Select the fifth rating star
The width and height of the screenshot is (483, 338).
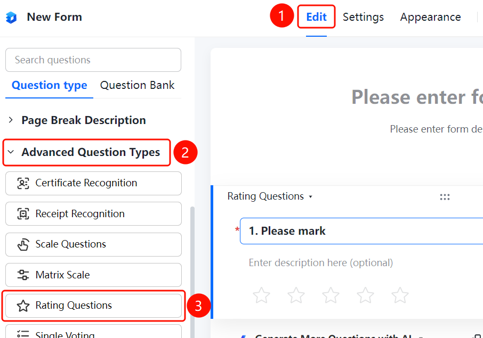coord(400,295)
